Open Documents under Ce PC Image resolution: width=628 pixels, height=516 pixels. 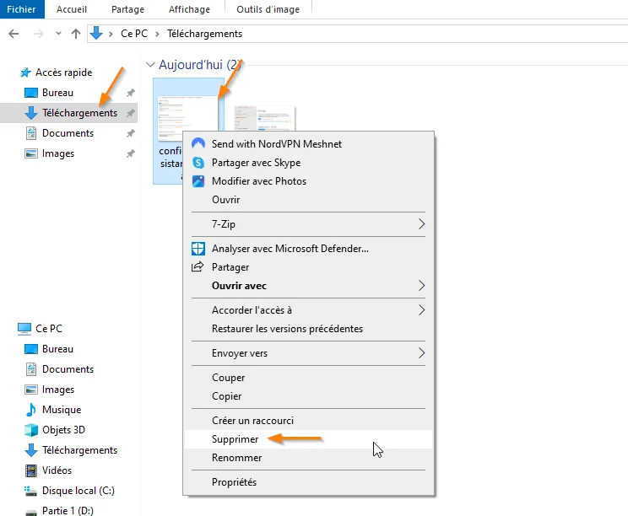(x=68, y=369)
